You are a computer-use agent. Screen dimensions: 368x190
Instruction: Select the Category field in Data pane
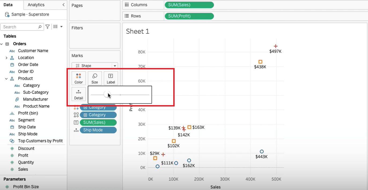pos(31,85)
